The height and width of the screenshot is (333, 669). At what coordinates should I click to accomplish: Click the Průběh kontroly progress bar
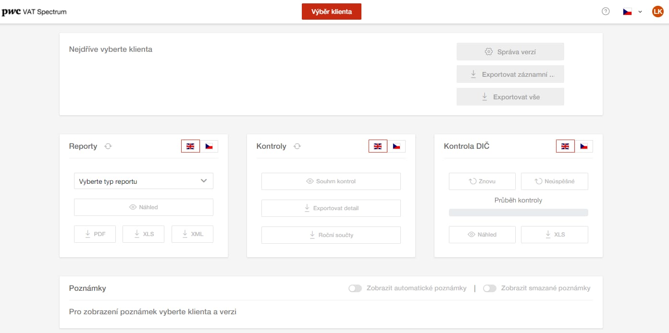[x=518, y=213]
